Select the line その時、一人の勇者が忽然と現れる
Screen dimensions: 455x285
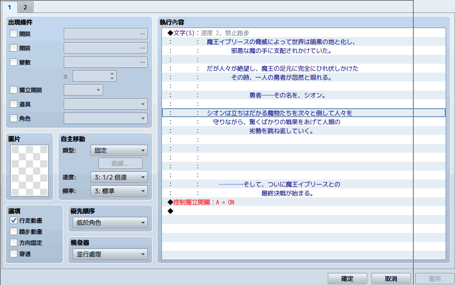pos(303,77)
